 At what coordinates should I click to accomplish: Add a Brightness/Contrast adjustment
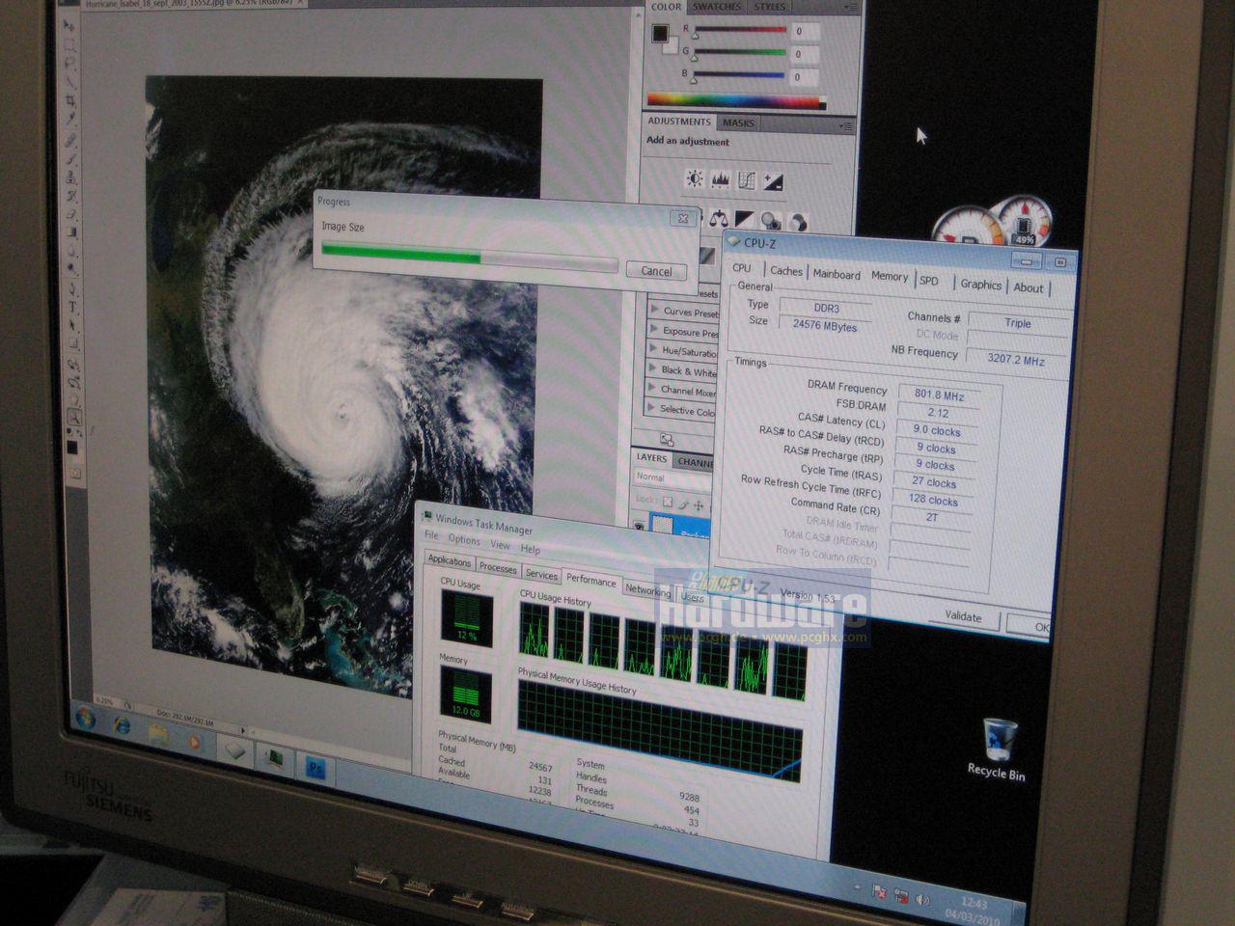coord(694,178)
